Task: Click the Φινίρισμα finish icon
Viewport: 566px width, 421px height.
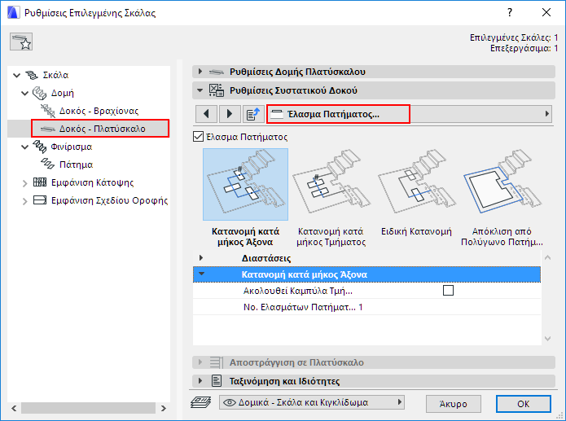Action: click(x=39, y=147)
